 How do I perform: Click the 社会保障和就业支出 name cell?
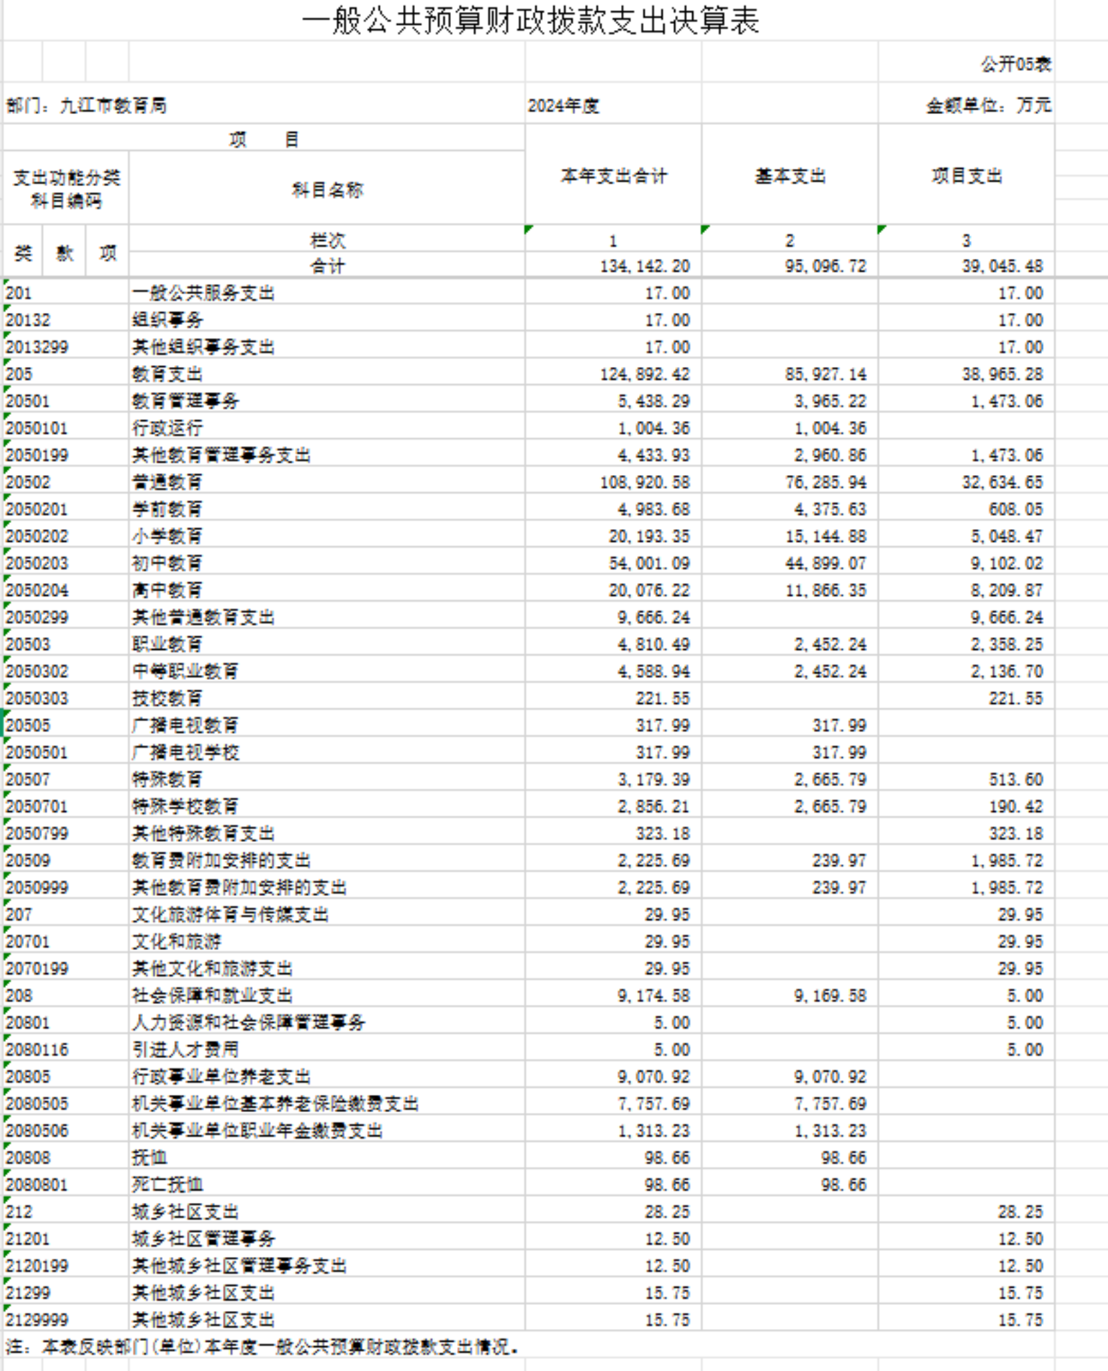pos(212,996)
